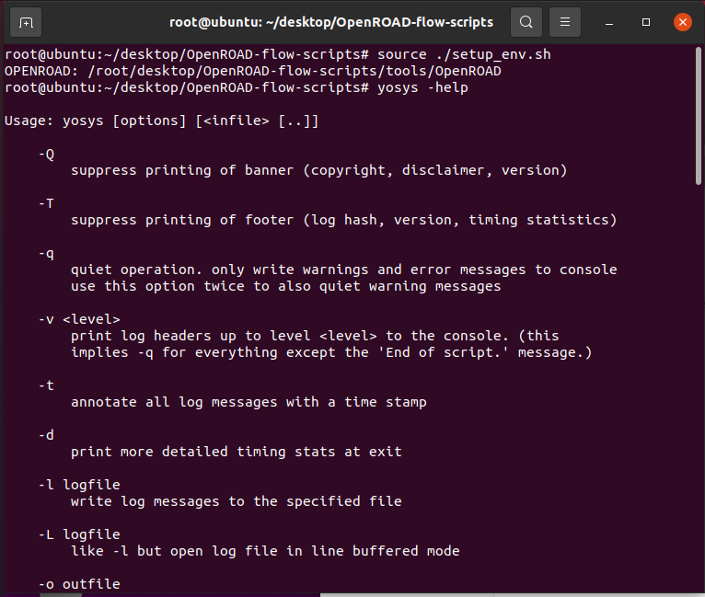The image size is (705, 597).
Task: Open the hamburger menu
Action: pyautogui.click(x=565, y=21)
